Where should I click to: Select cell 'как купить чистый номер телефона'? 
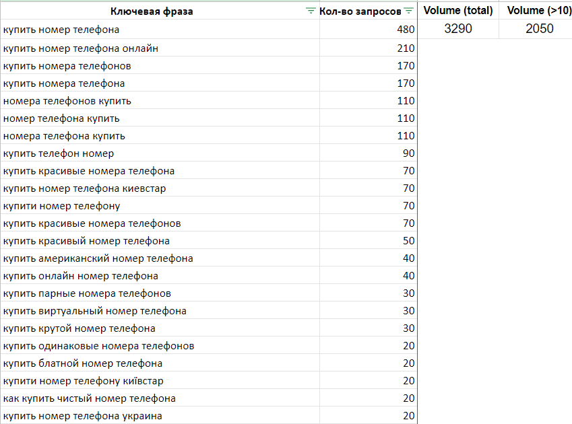pyautogui.click(x=90, y=398)
